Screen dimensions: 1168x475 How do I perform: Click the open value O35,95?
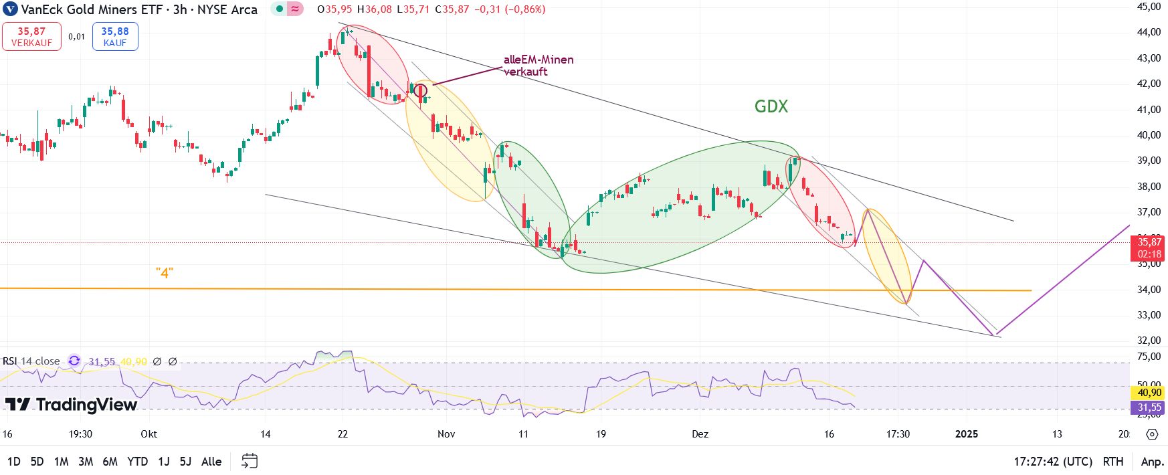[334, 9]
